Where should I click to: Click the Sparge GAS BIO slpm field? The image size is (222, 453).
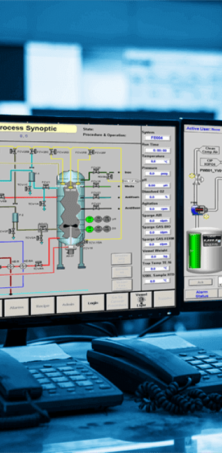click(157, 232)
